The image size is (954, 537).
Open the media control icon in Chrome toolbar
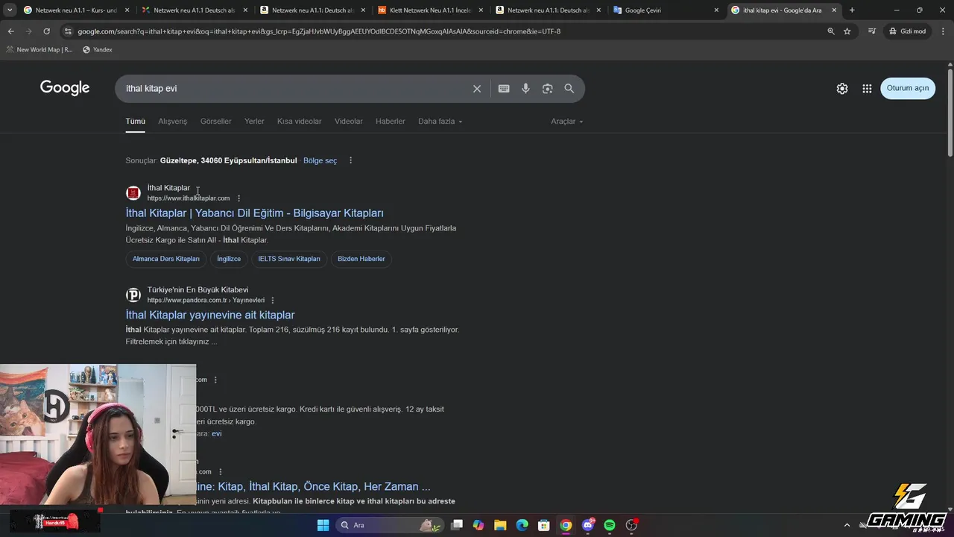coord(872,31)
